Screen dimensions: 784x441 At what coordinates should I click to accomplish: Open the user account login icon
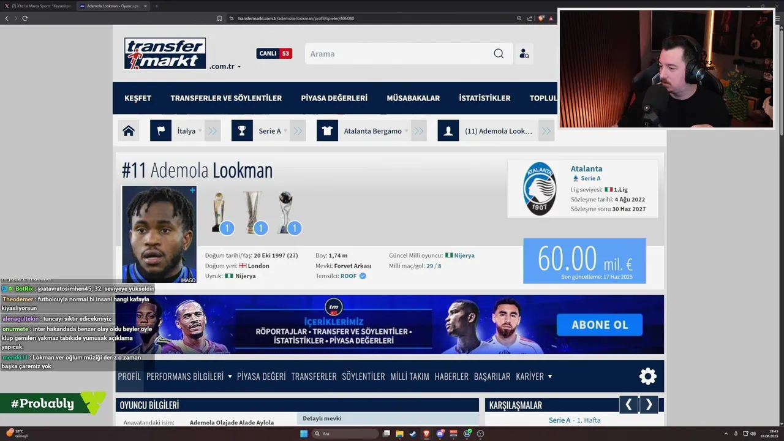(x=524, y=54)
